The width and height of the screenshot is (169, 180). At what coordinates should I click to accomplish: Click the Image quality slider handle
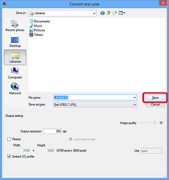(155, 123)
